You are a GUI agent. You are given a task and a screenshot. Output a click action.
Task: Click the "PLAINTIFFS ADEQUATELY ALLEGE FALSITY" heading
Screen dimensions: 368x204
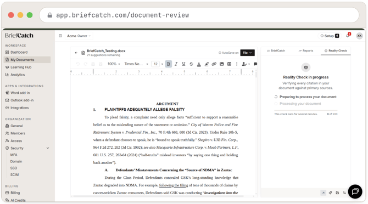click(x=144, y=109)
